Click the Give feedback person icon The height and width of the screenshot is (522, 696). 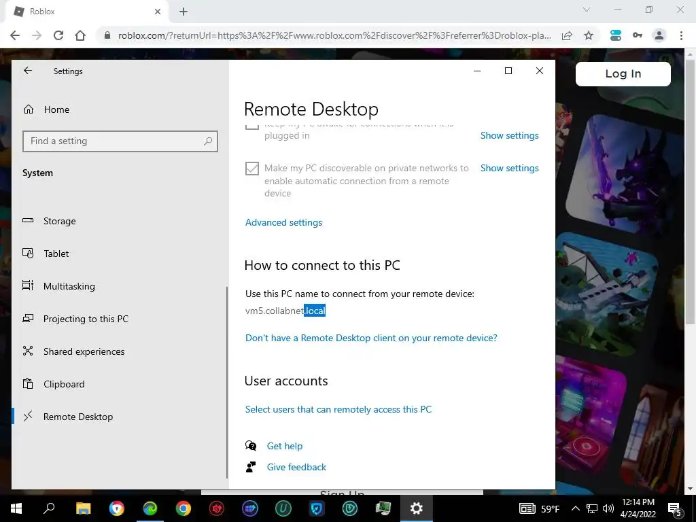(x=251, y=467)
